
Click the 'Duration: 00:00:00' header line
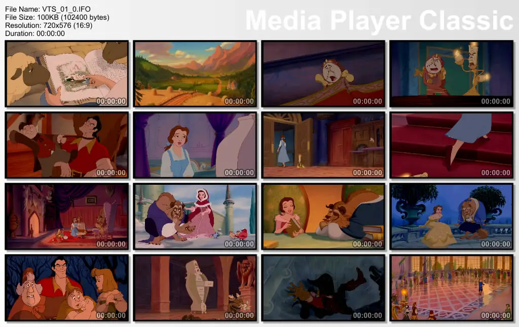(x=35, y=33)
